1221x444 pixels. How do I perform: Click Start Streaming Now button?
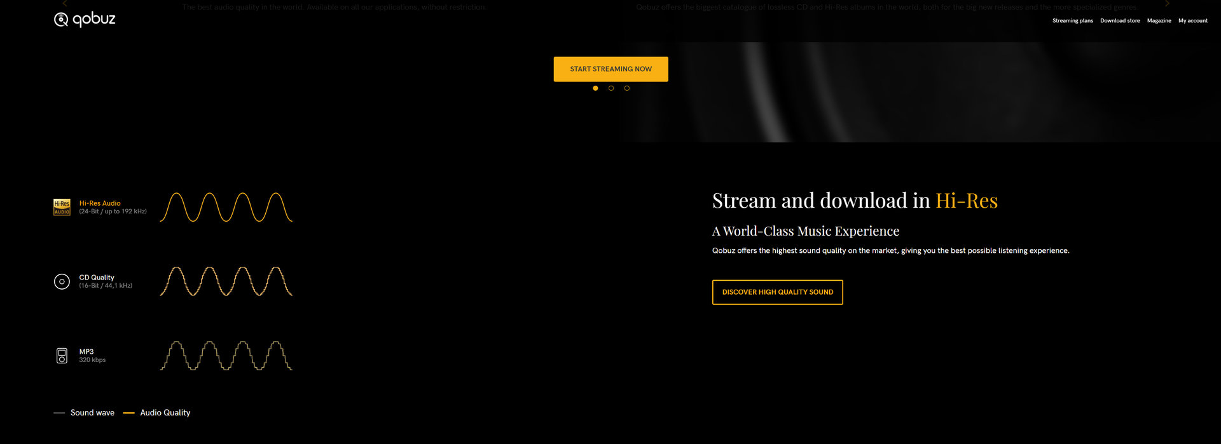(610, 69)
